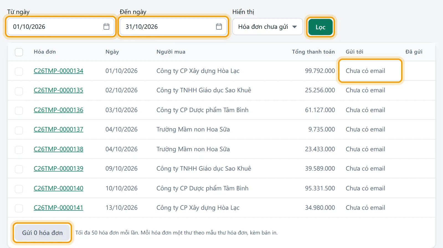Image resolution: width=443 pixels, height=248 pixels.
Task: Open invoice link C26TMP-0000134
Action: click(58, 71)
